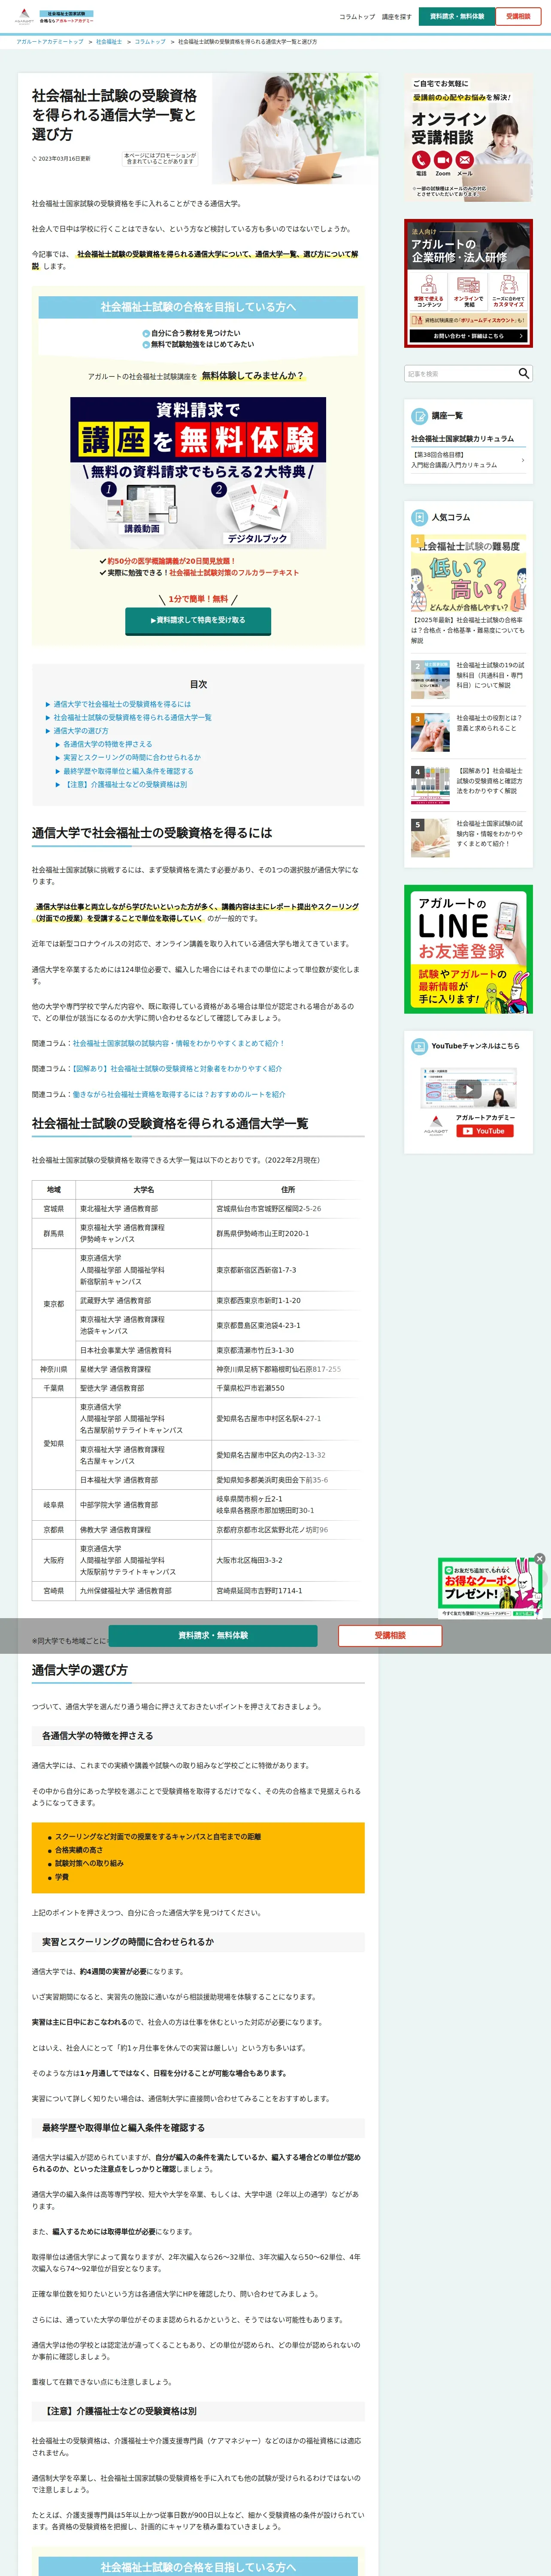551x2576 pixels.
Task: Open the LINE お友達登録 banner
Action: point(468,949)
